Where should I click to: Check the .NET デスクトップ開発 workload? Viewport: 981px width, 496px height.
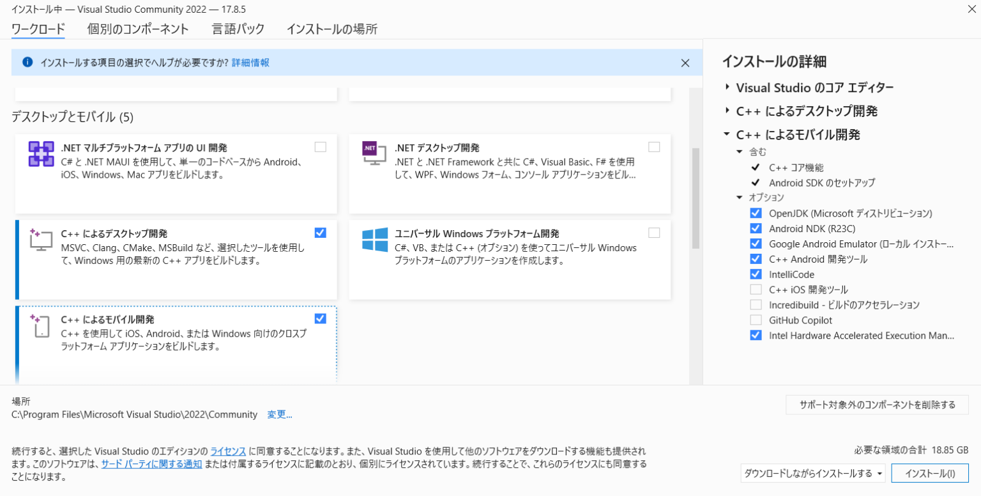point(654,146)
